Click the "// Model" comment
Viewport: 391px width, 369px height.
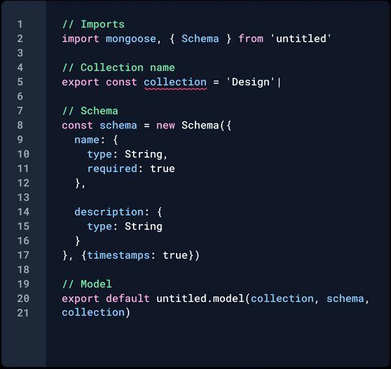click(x=87, y=284)
